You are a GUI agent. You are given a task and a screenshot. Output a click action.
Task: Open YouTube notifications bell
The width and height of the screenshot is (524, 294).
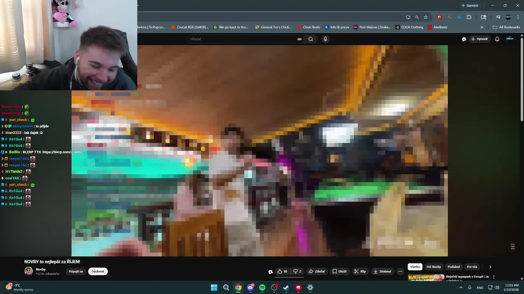pos(497,39)
